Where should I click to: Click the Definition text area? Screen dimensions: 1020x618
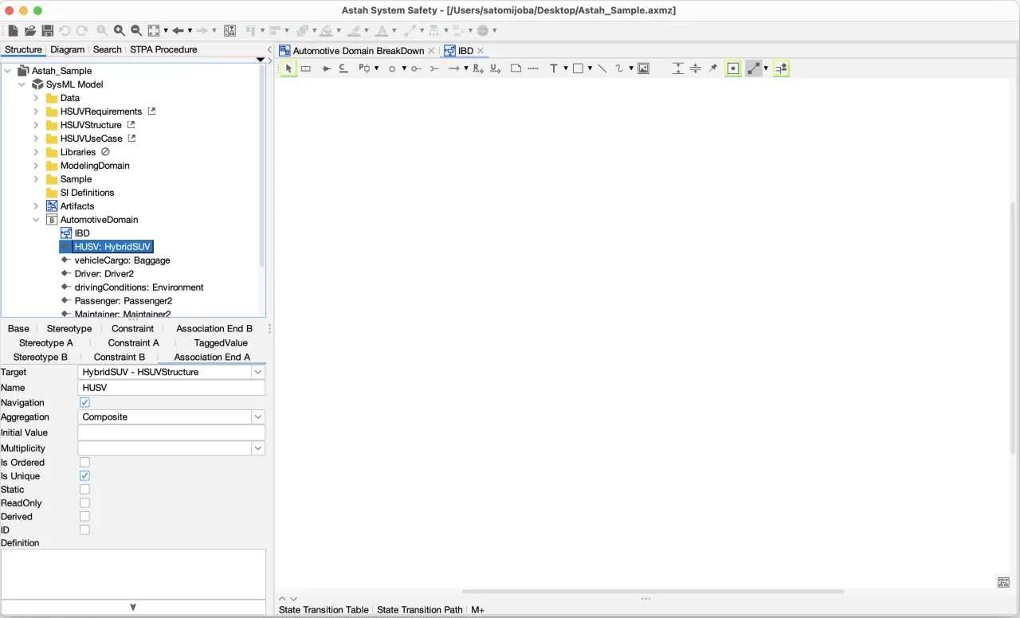[133, 574]
